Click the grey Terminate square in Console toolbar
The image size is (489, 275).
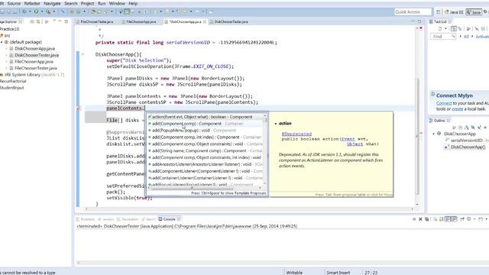414,219
